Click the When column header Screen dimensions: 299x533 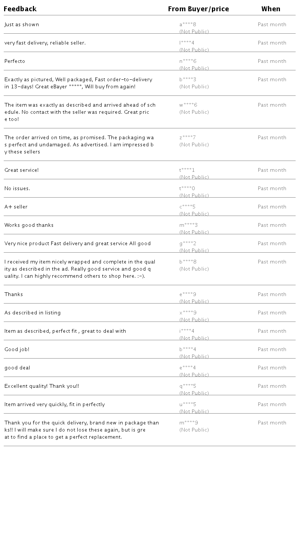[271, 9]
